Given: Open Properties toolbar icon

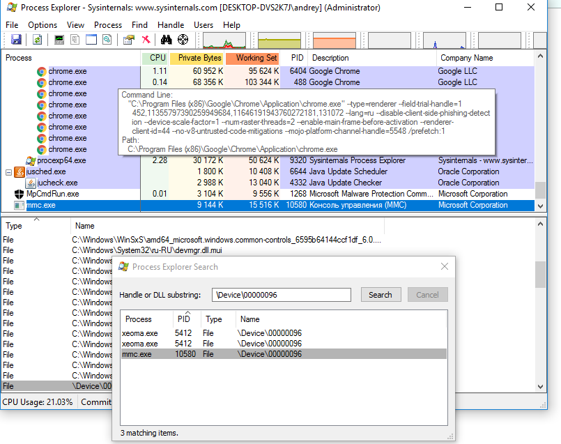Looking at the screenshot, I should pyautogui.click(x=129, y=40).
